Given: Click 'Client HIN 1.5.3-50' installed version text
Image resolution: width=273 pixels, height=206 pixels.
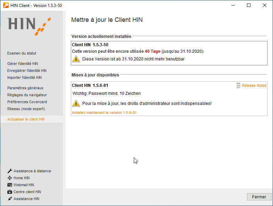Looking at the screenshot, I should point(90,45).
